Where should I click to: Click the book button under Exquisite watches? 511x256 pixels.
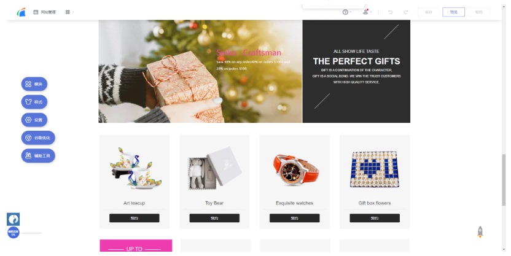pos(294,218)
